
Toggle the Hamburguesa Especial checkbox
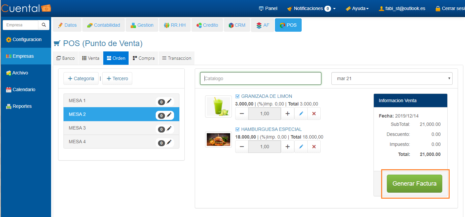tap(238, 129)
